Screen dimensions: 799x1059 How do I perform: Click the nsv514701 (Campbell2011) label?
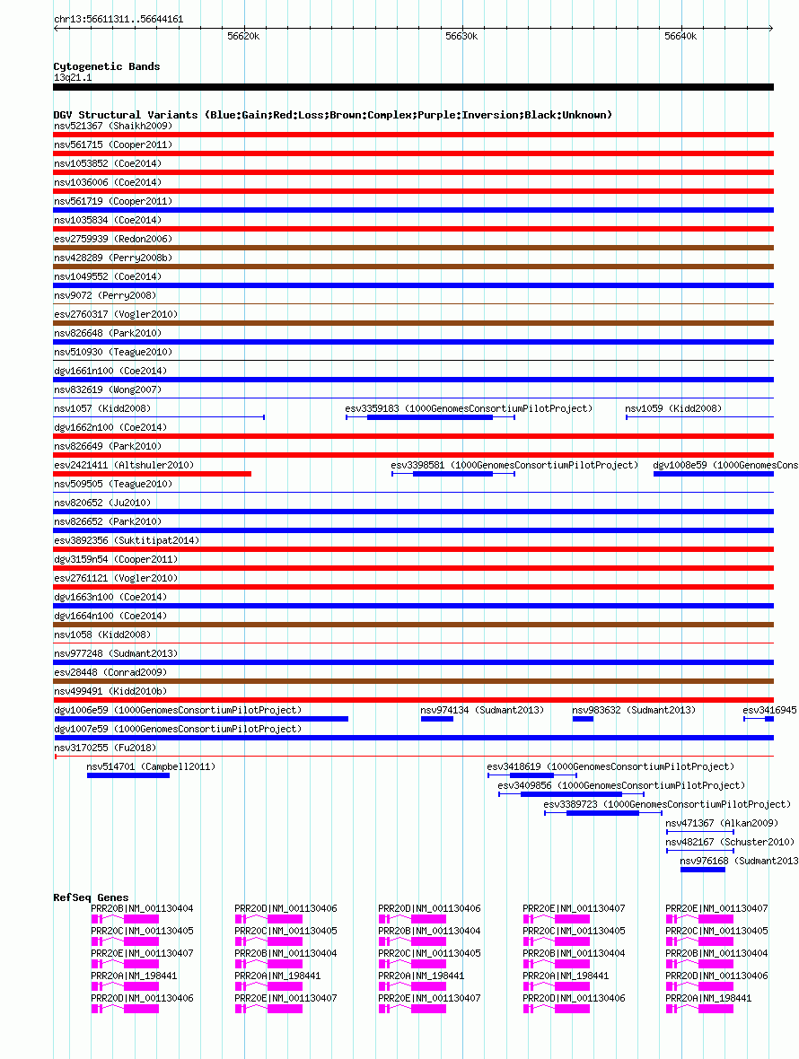(152, 767)
